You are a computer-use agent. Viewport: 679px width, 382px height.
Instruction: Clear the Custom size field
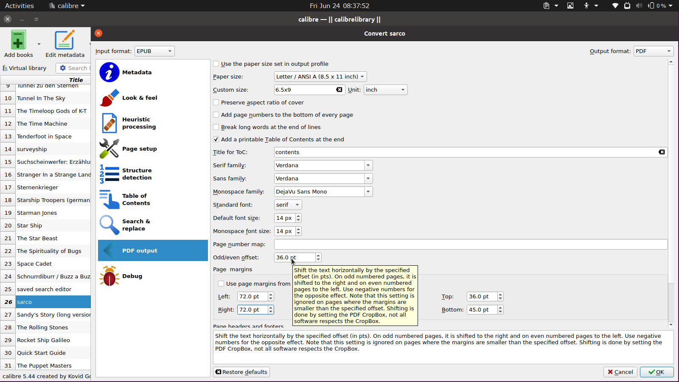click(x=339, y=90)
